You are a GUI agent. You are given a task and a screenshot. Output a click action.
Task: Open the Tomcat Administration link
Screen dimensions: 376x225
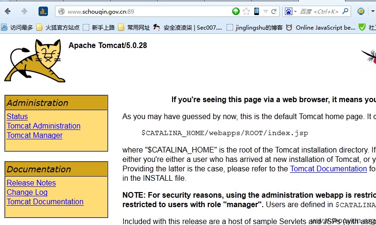44,126
